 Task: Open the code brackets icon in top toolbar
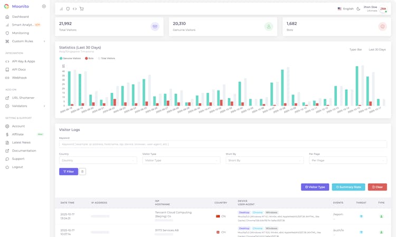(x=75, y=9)
